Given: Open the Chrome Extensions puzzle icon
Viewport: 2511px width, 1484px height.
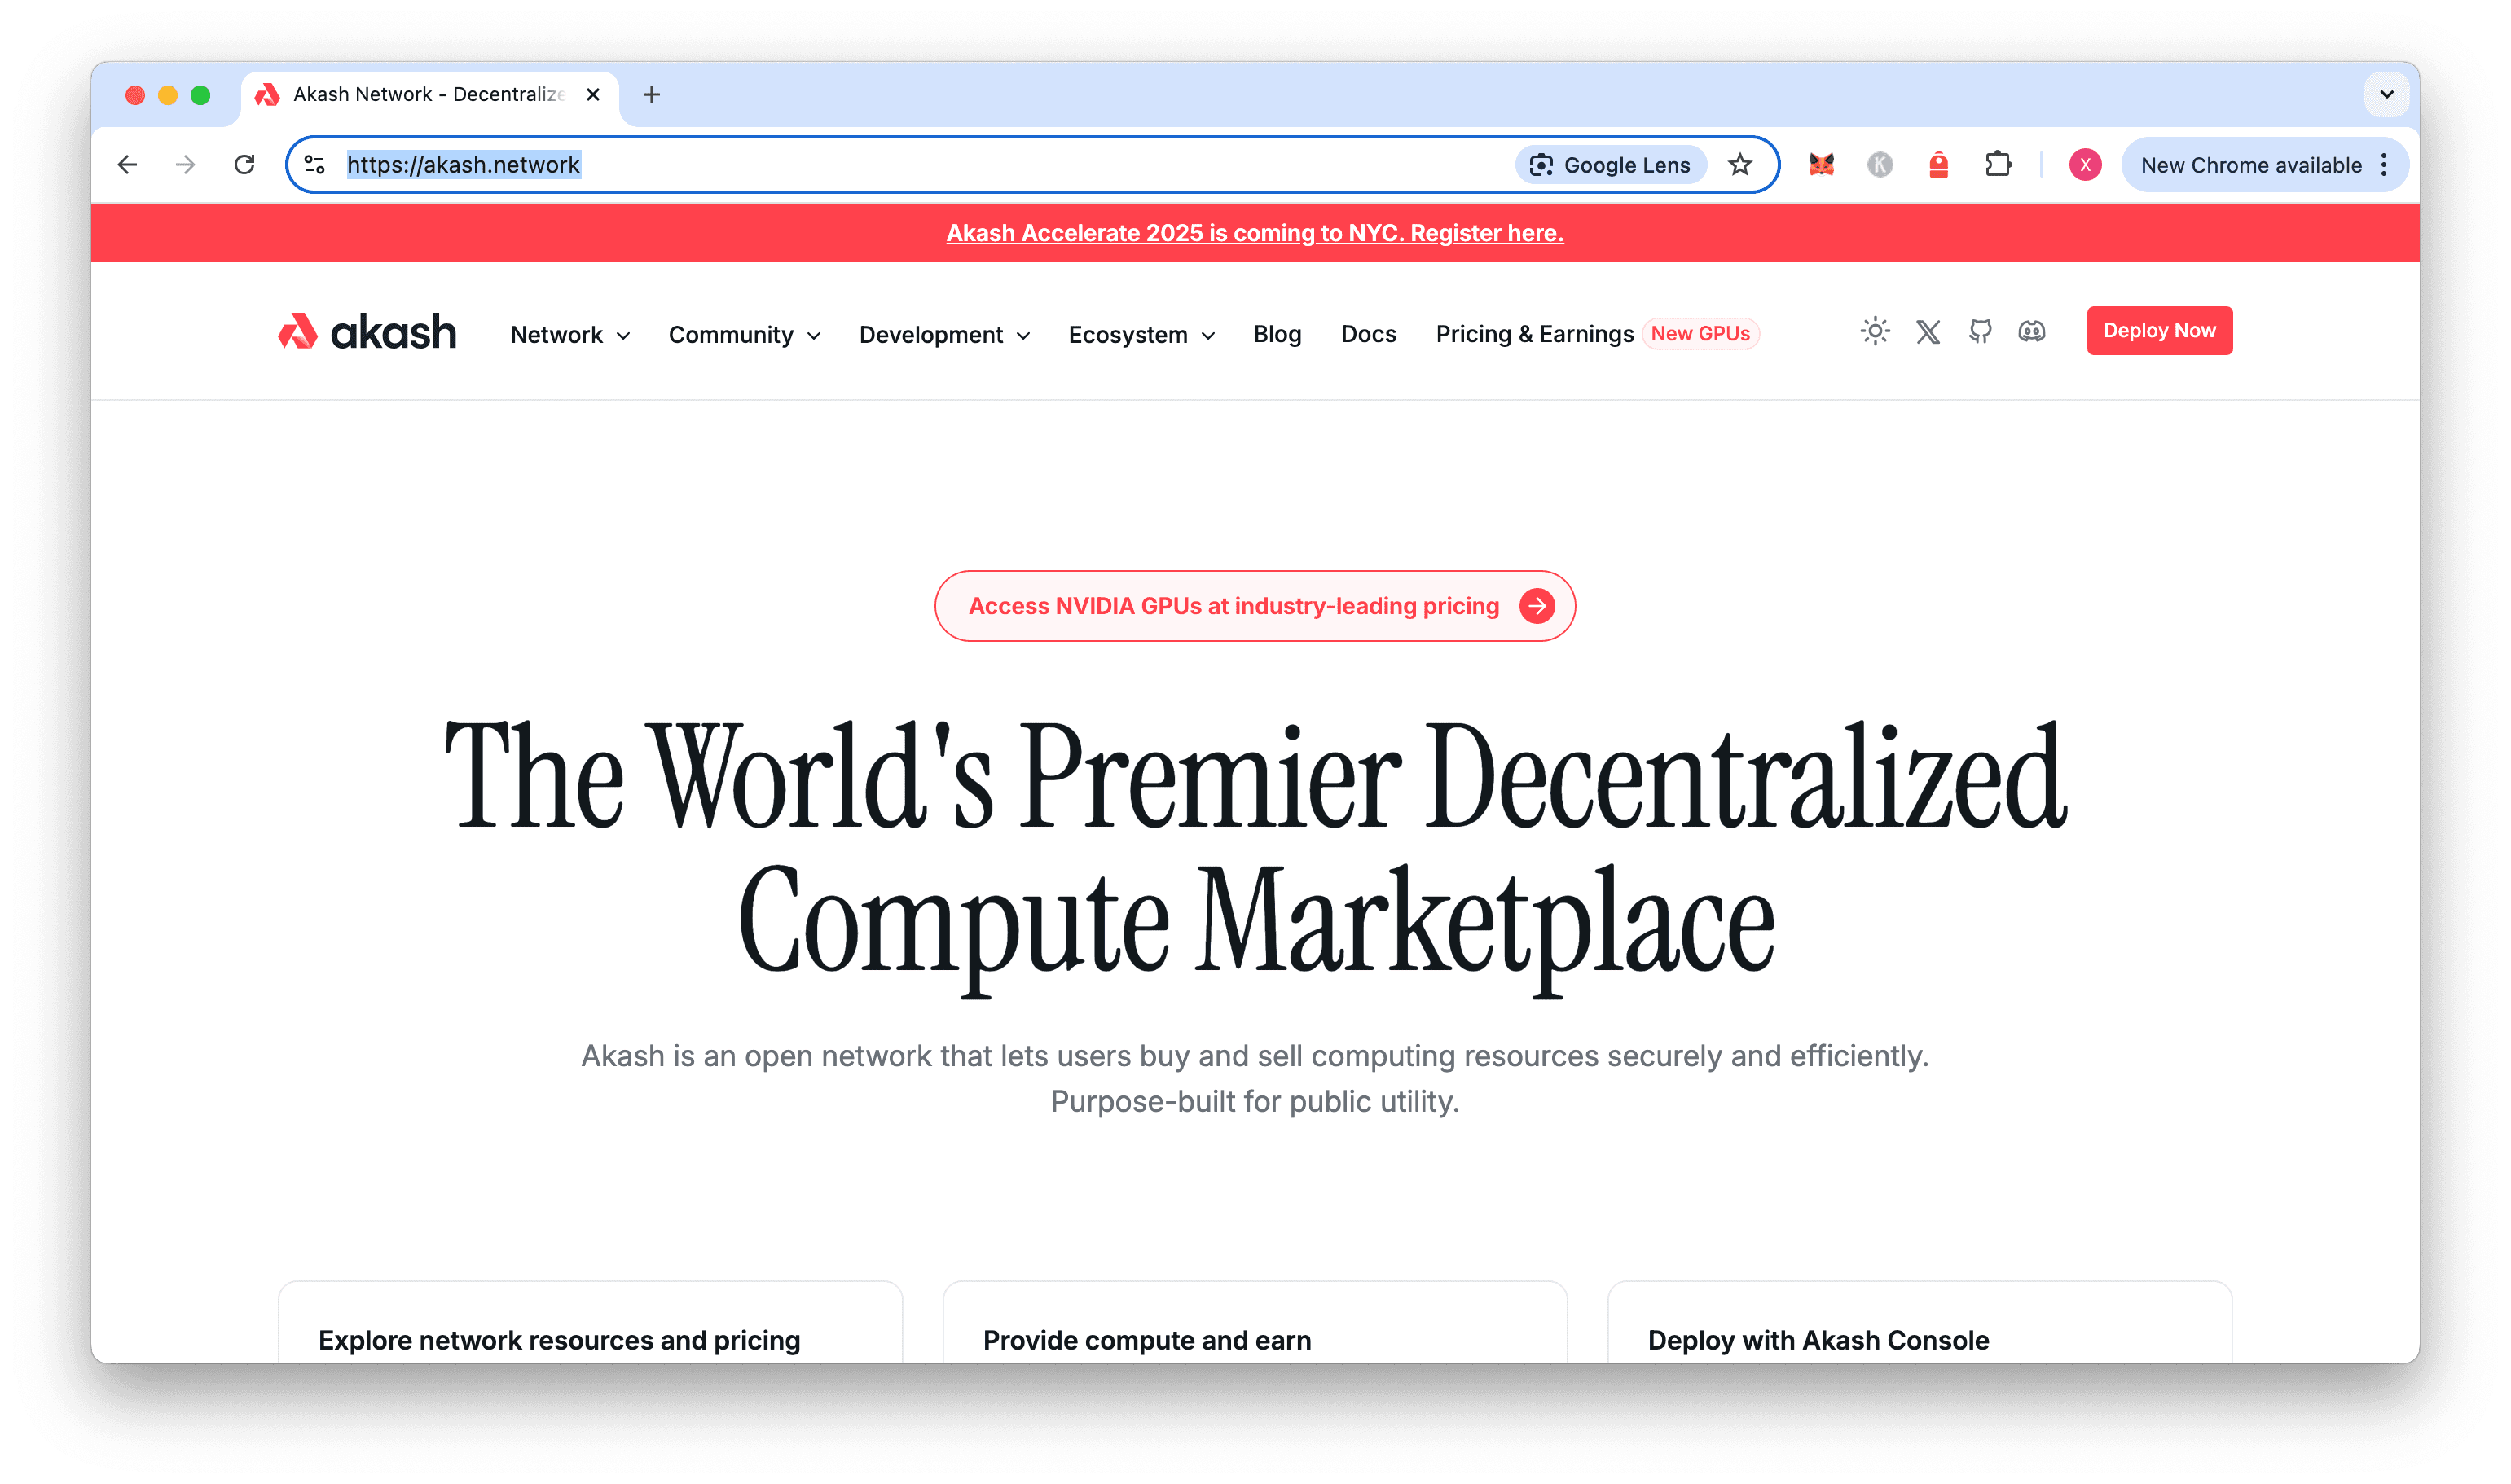Looking at the screenshot, I should click(1998, 165).
